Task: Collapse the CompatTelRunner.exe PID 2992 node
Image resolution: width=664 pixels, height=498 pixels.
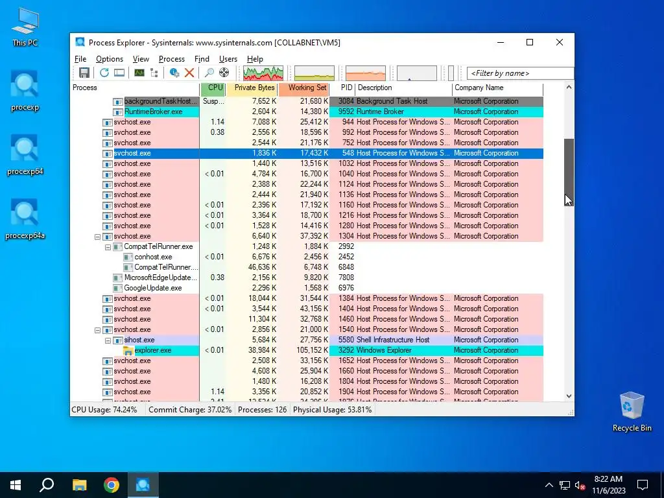Action: point(108,247)
